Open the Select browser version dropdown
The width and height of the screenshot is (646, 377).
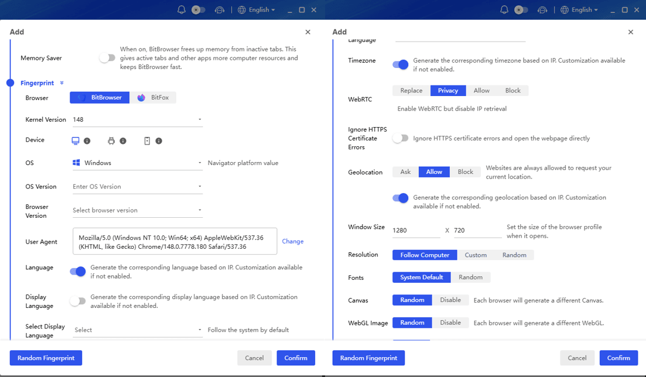coord(138,210)
